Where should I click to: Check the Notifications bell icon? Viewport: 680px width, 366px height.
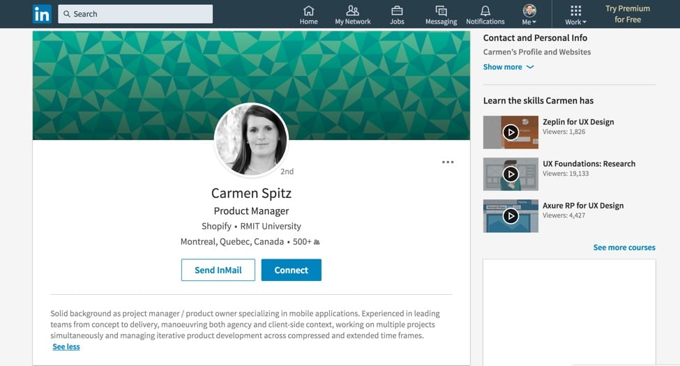(485, 11)
